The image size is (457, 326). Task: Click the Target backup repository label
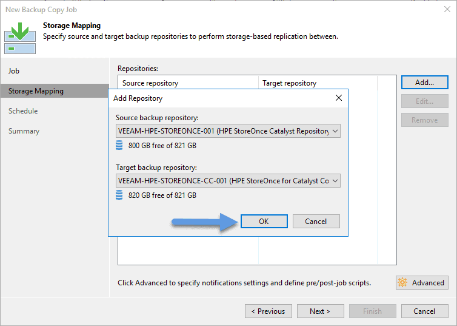point(156,168)
